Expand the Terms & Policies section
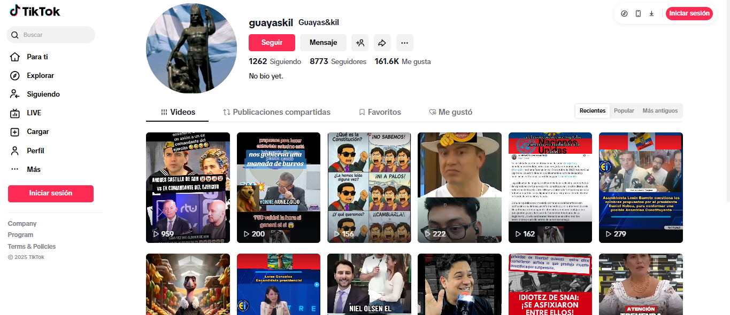 (32, 247)
